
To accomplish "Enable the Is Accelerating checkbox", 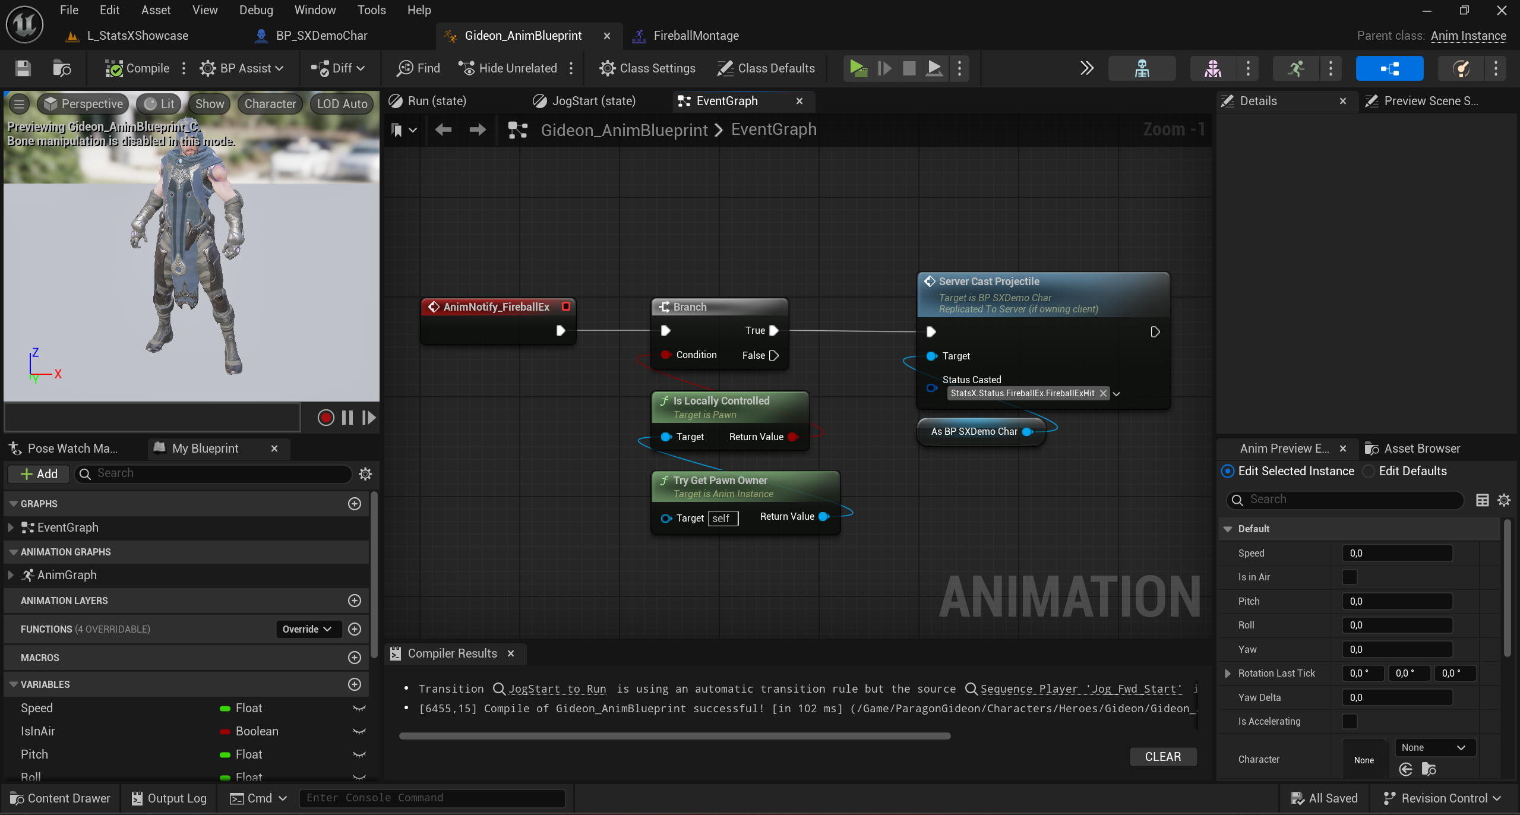I will point(1350,721).
